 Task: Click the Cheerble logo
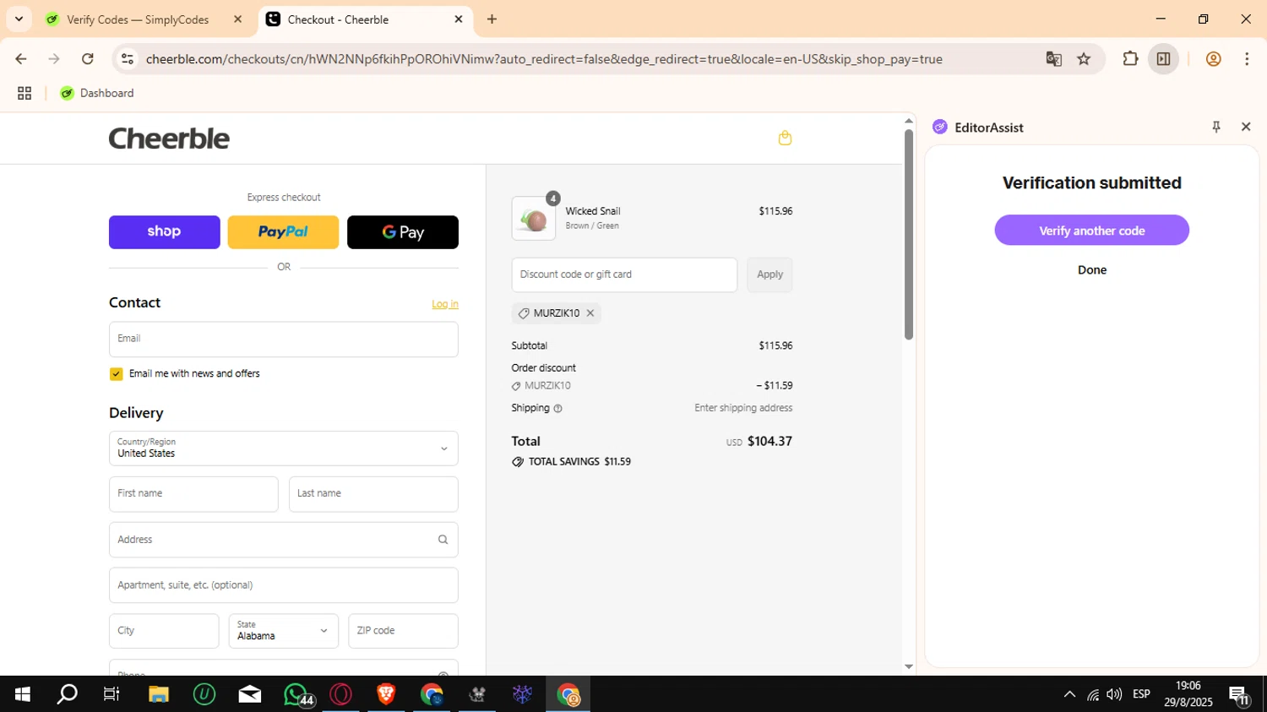click(169, 139)
